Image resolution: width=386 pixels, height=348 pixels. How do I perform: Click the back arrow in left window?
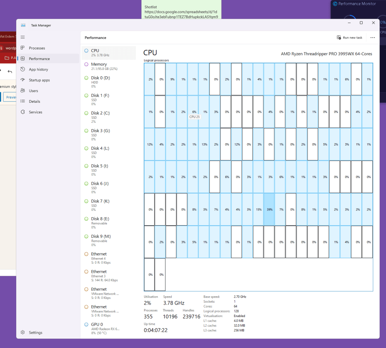click(10, 72)
